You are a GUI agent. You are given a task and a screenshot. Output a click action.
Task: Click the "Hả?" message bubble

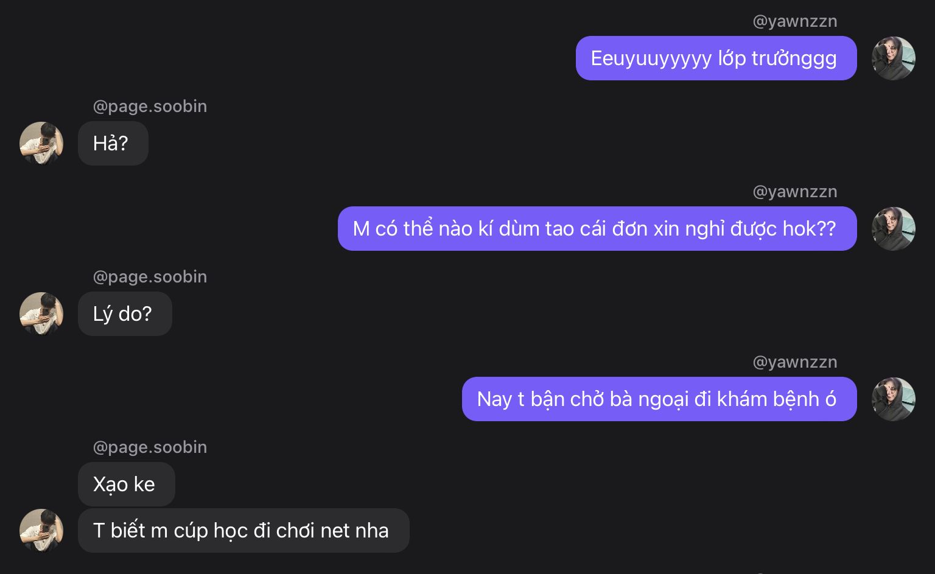pyautogui.click(x=113, y=144)
